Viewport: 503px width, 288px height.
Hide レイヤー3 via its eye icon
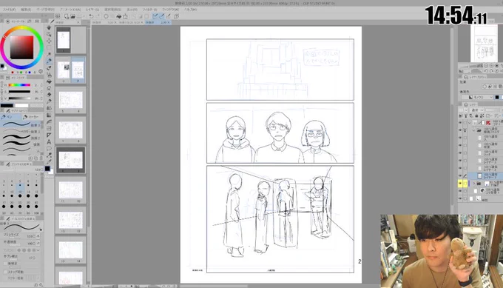click(x=460, y=160)
